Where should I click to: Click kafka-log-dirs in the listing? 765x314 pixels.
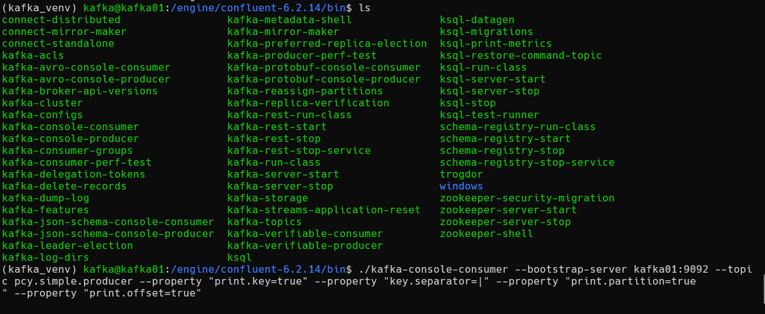[x=45, y=258]
